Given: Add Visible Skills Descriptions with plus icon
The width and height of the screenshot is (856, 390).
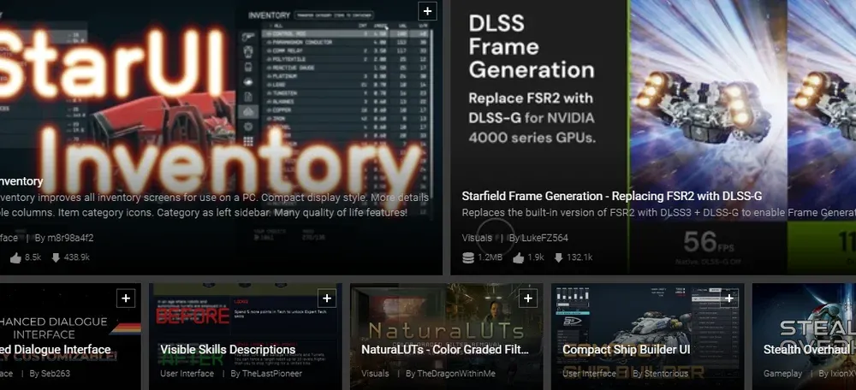Looking at the screenshot, I should [x=326, y=298].
